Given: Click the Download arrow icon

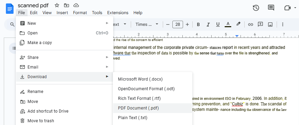Looking at the screenshot, I should pos(22,77).
